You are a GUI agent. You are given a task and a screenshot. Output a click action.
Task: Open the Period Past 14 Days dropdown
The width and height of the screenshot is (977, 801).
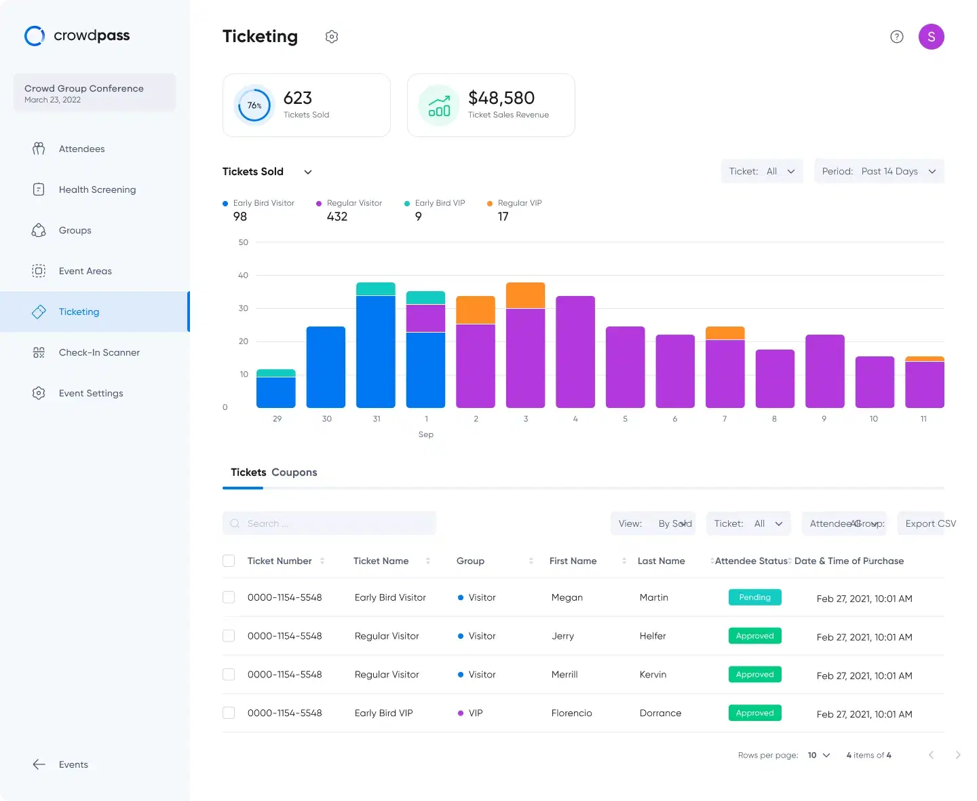coord(879,171)
